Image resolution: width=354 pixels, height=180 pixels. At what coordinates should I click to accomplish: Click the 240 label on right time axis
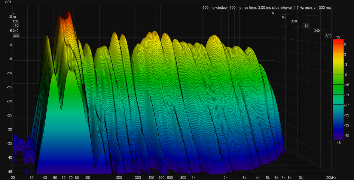point(317,31)
